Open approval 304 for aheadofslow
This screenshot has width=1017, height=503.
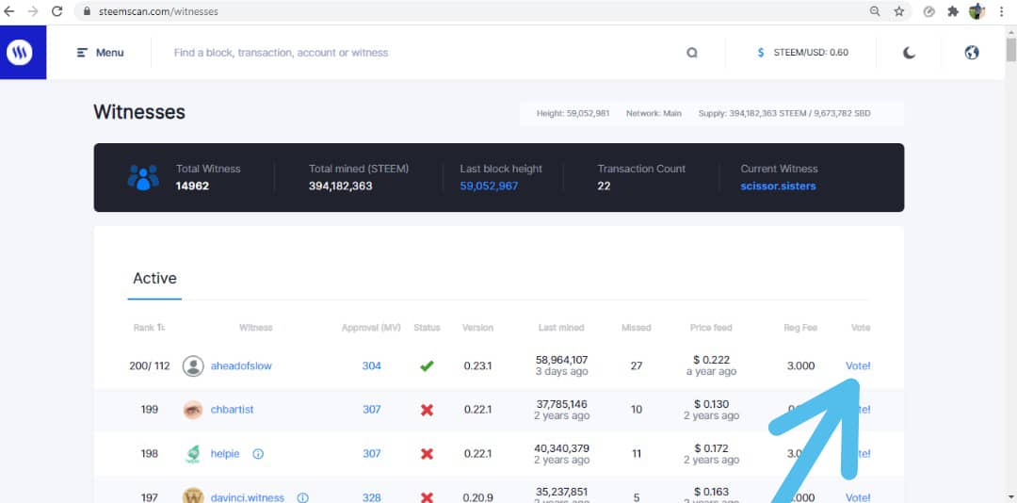coord(372,366)
